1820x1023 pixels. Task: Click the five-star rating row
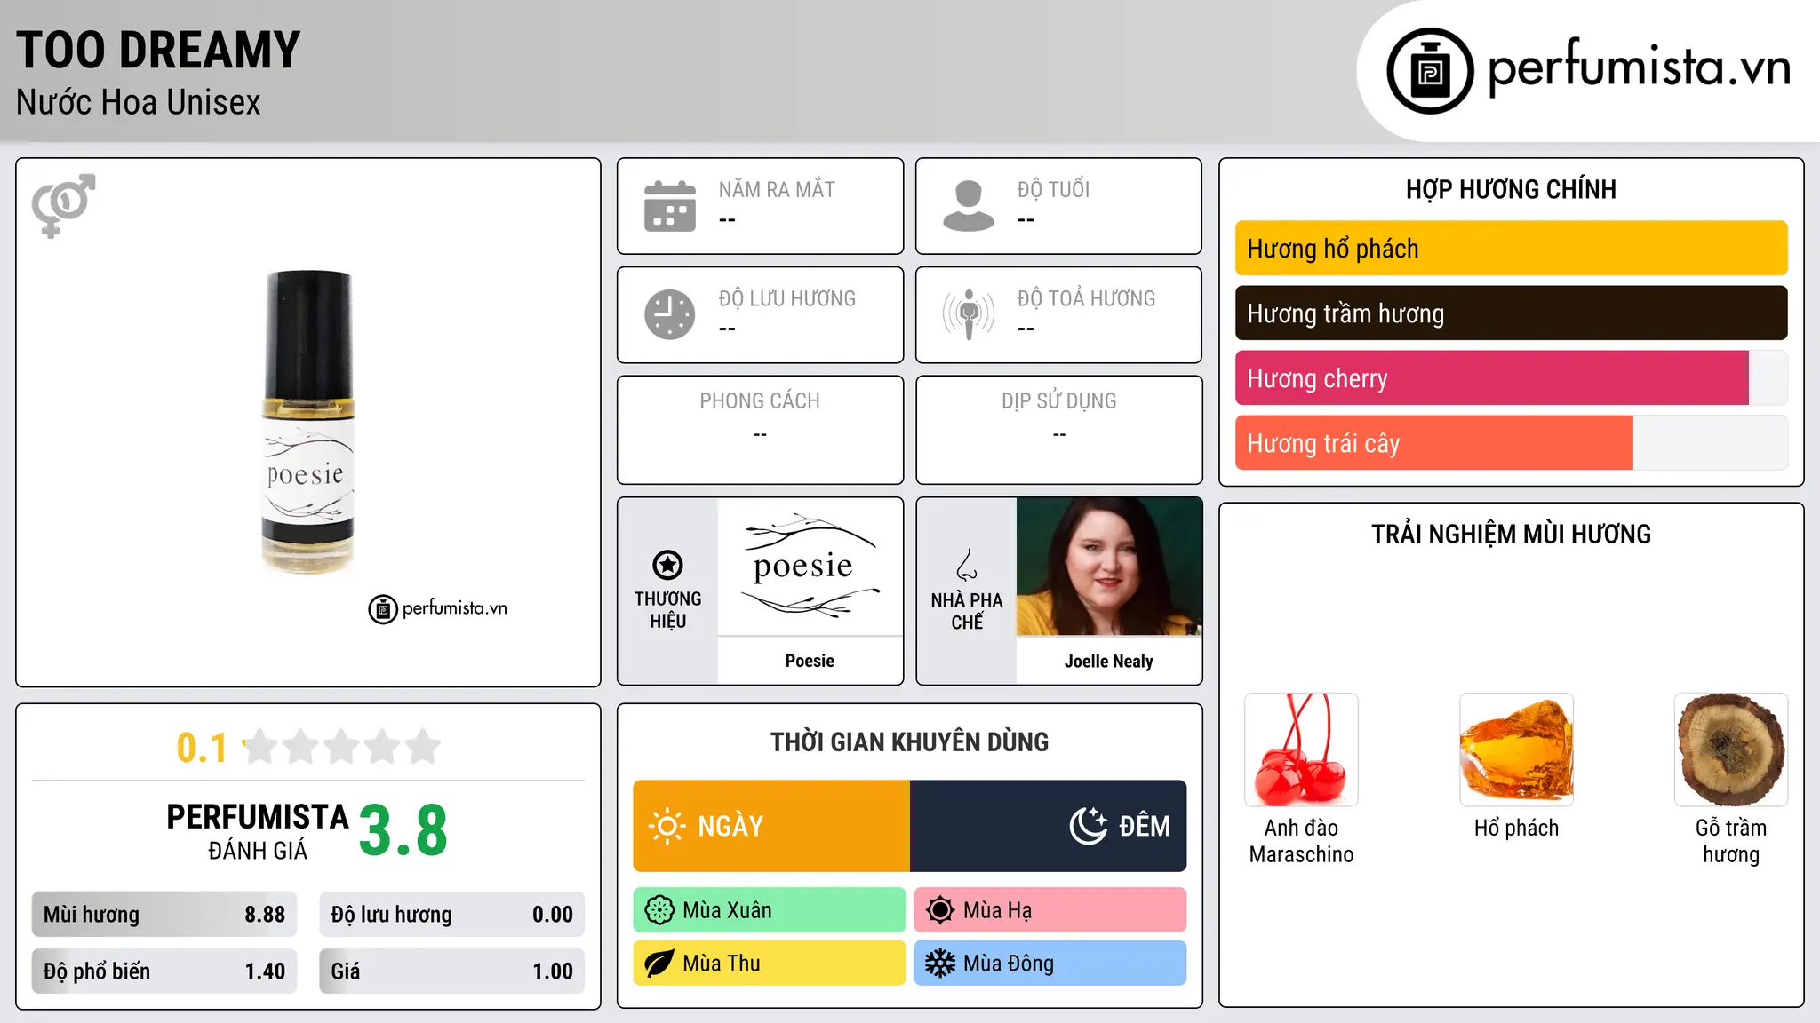coord(342,747)
